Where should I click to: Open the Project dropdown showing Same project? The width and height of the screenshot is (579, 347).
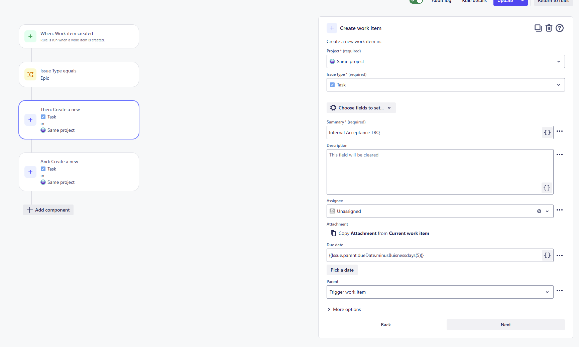tap(446, 61)
